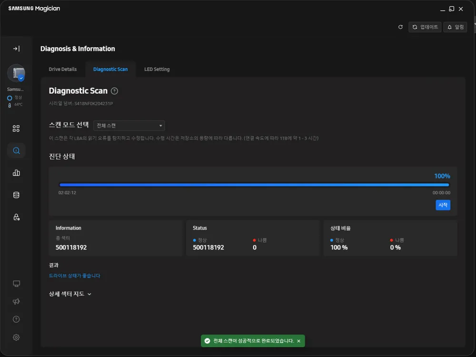Click the 업데이트 update button

[x=425, y=27]
